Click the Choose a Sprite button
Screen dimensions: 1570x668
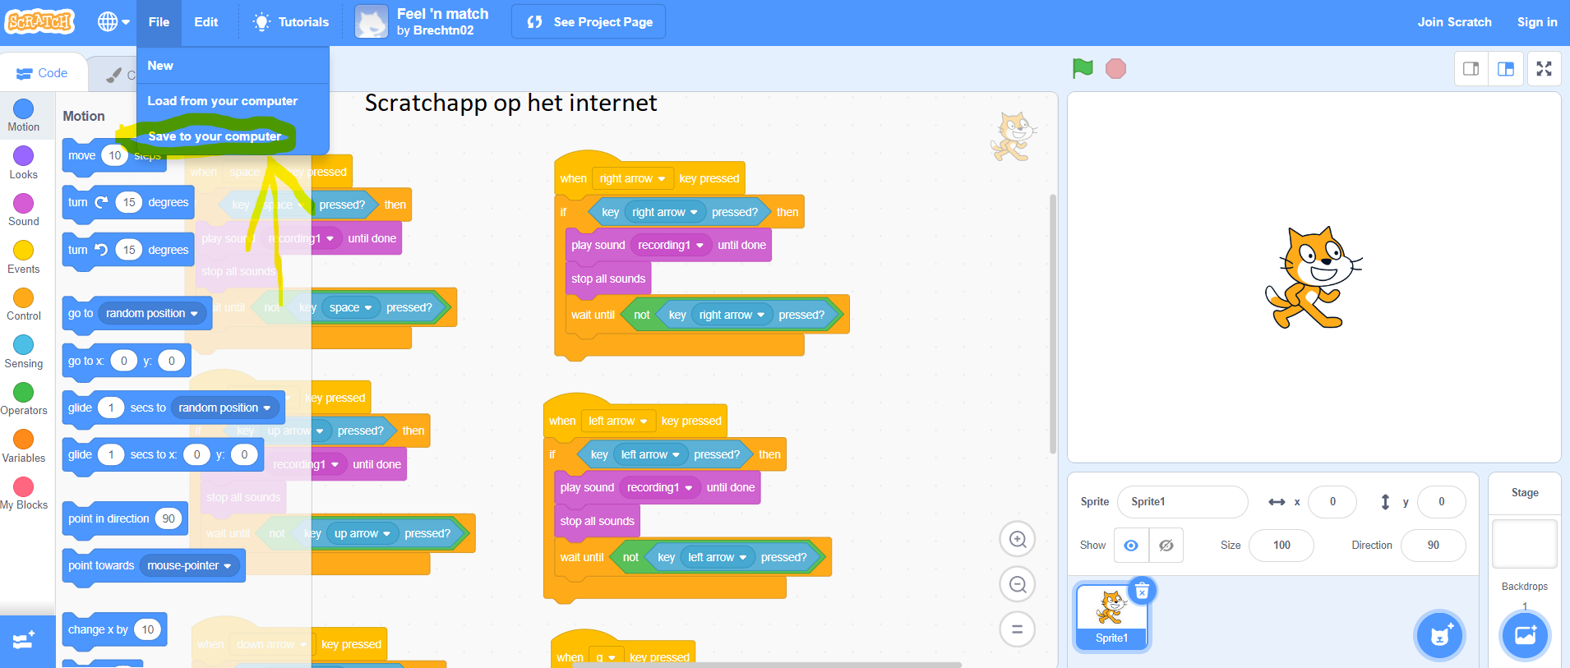point(1440,635)
